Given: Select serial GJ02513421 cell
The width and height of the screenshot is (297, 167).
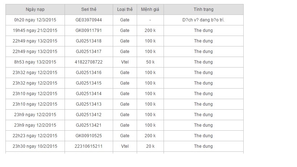Looking at the screenshot, I should [x=88, y=125].
